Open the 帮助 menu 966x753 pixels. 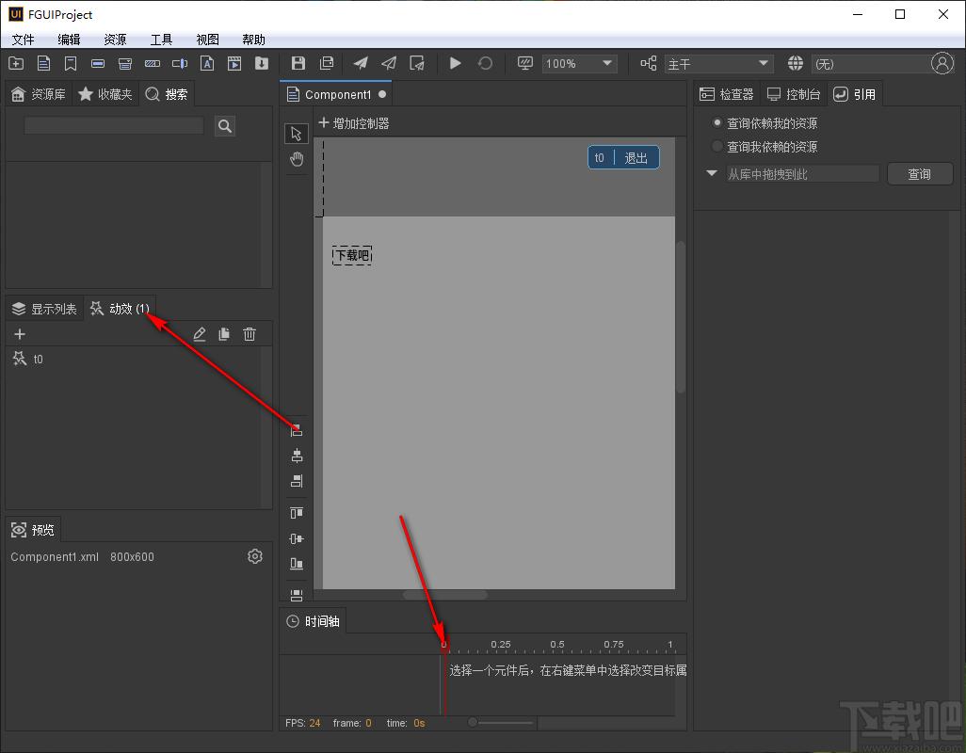[x=254, y=40]
